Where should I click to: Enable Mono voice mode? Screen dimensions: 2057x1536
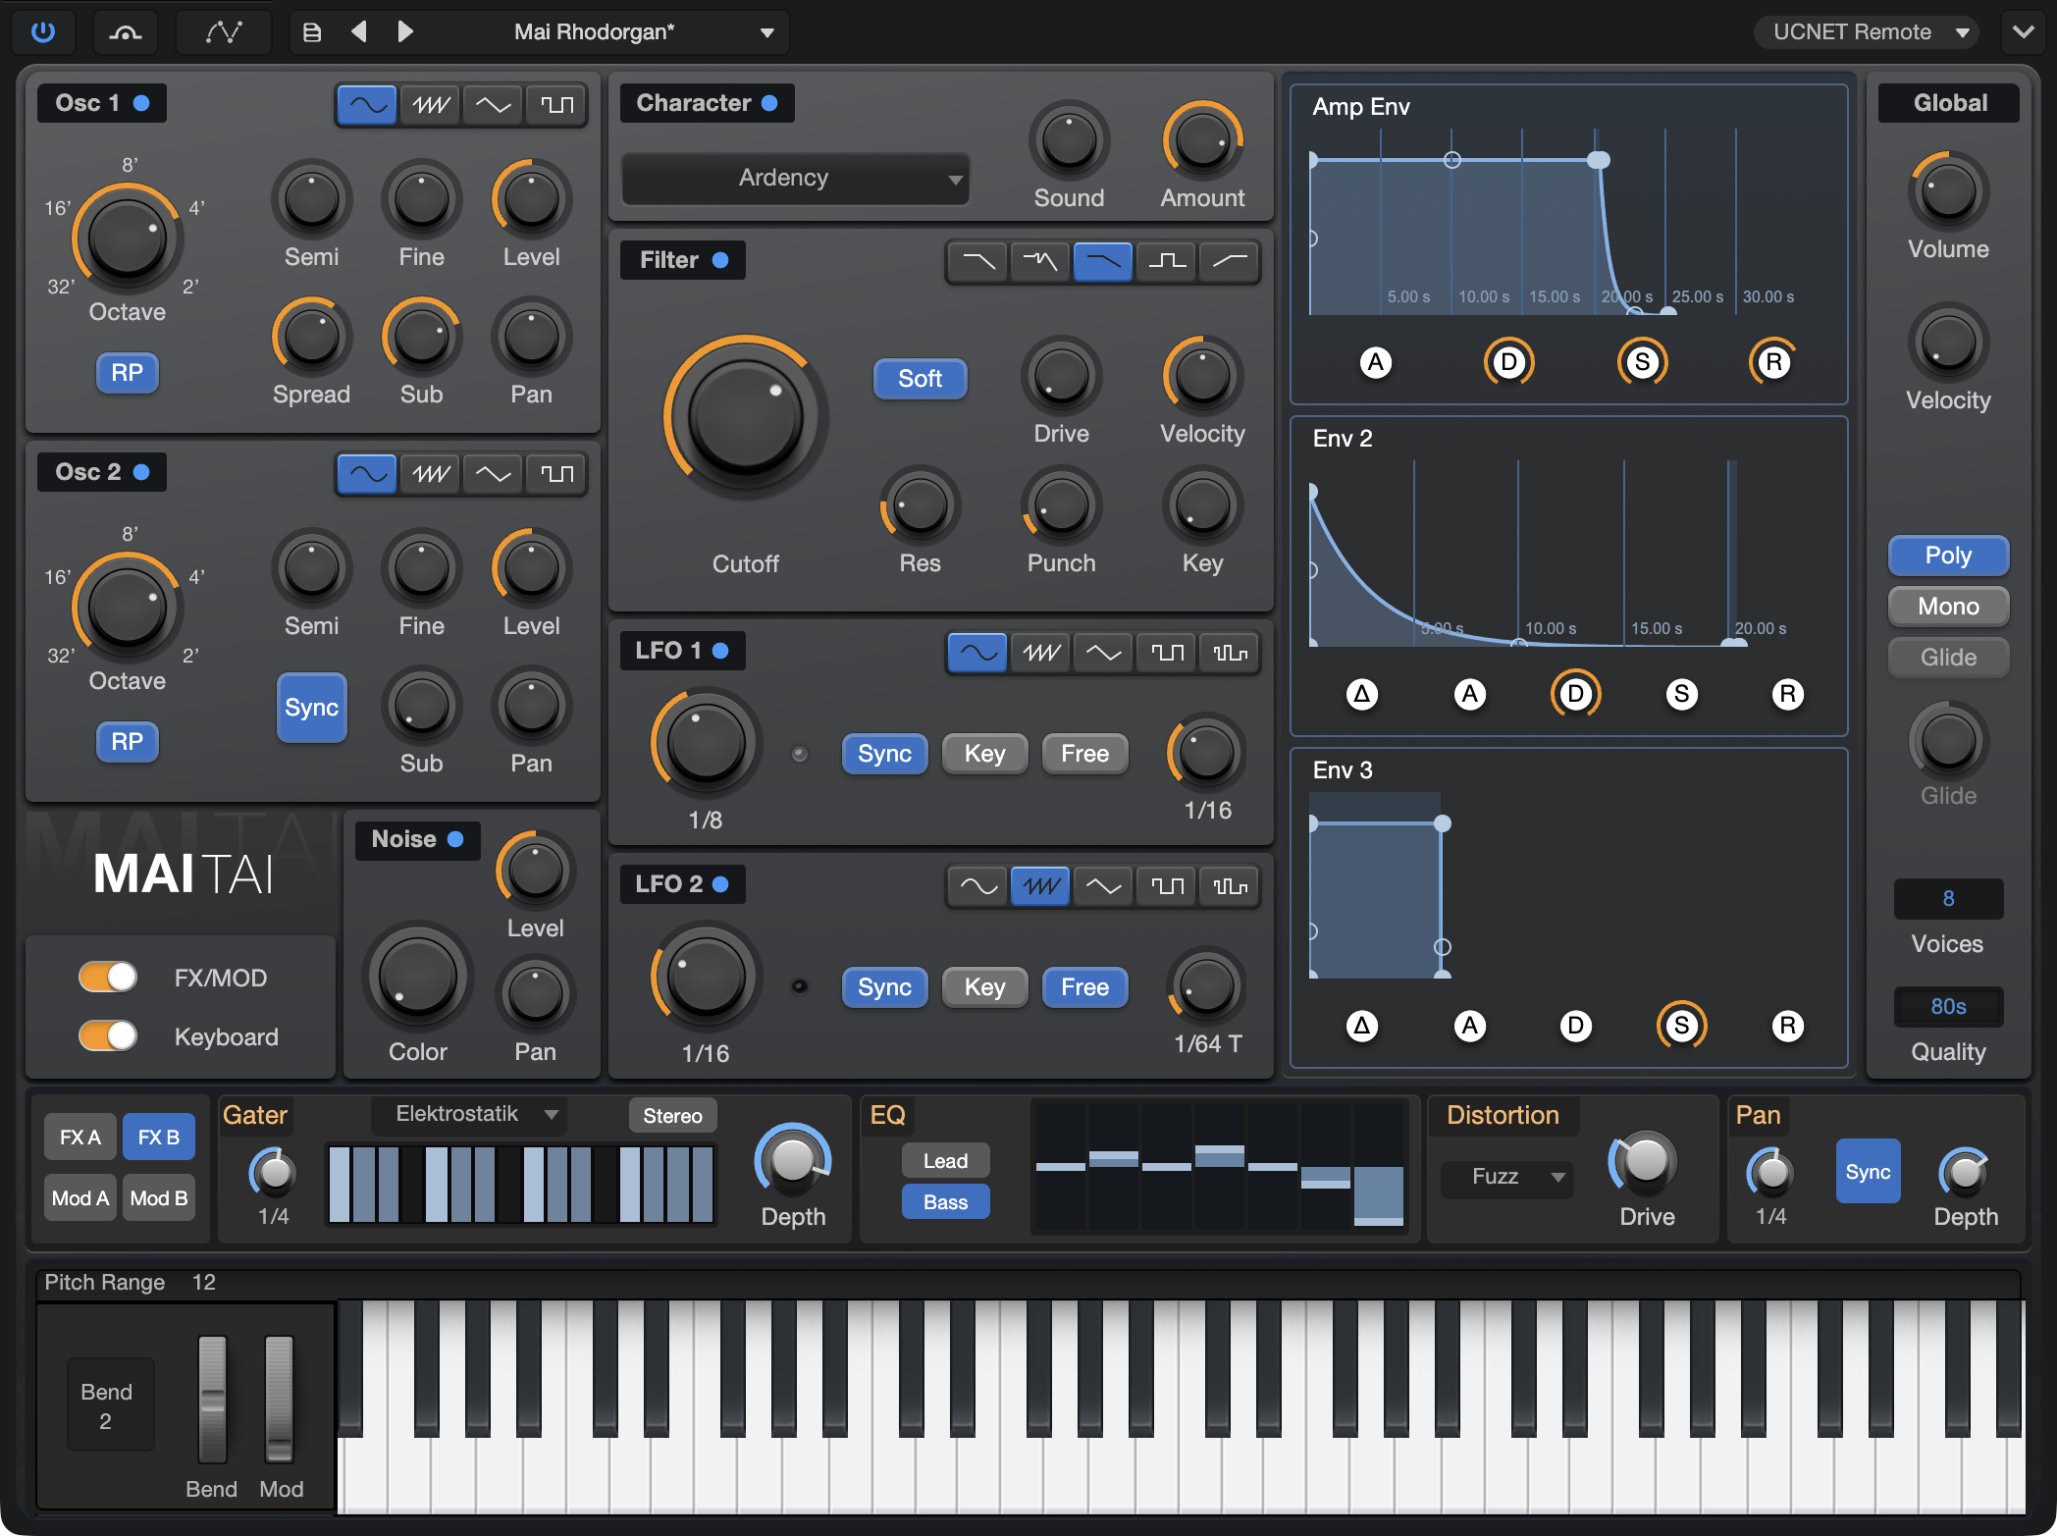pyautogui.click(x=1948, y=607)
